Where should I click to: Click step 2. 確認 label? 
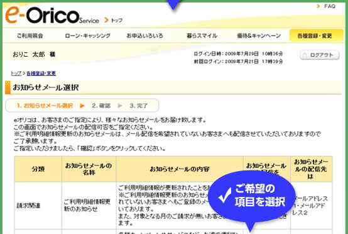101,106
